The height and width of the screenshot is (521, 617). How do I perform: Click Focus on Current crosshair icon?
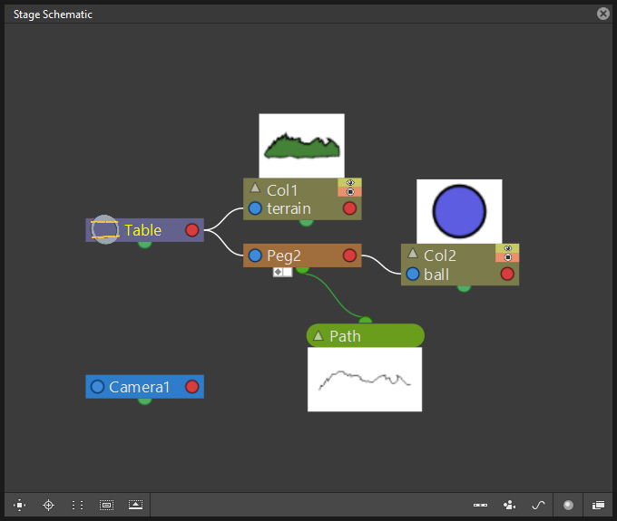click(48, 505)
